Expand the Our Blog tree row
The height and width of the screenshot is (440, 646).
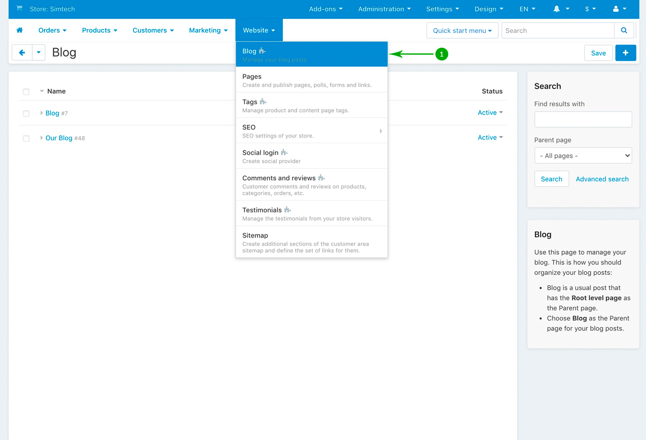click(x=41, y=138)
